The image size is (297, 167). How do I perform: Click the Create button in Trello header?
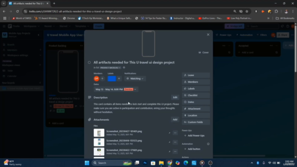click(99, 26)
